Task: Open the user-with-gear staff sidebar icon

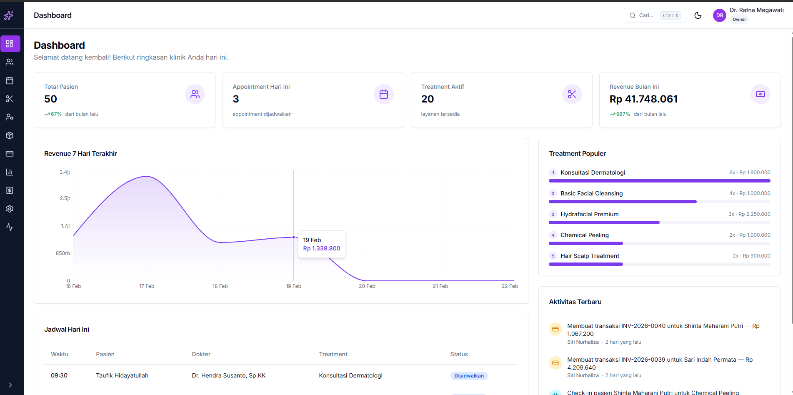Action: [10, 117]
